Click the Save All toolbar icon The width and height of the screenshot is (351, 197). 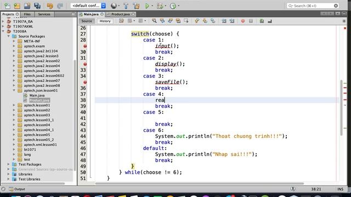(37, 6)
